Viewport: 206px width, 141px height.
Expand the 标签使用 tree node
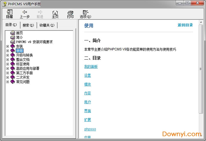tap(7, 64)
